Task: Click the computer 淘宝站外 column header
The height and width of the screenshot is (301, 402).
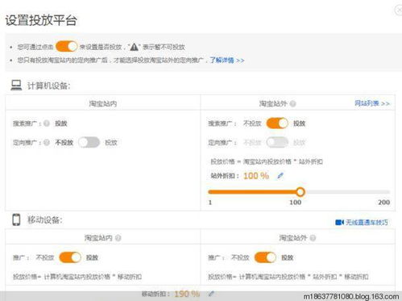Action: tap(273, 103)
